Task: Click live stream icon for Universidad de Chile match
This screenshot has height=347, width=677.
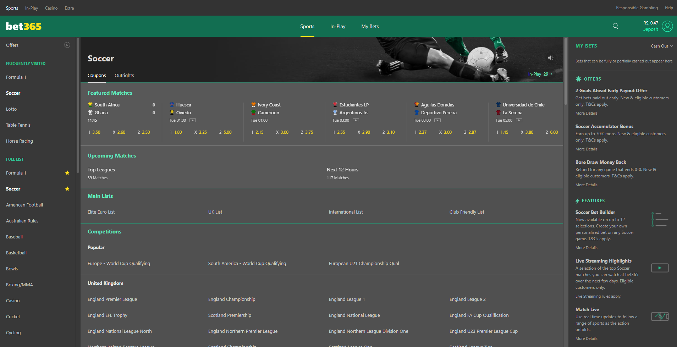Action: tap(519, 120)
